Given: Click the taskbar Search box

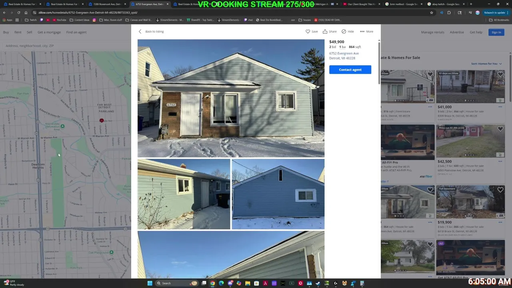Looking at the screenshot, I should click(176, 283).
